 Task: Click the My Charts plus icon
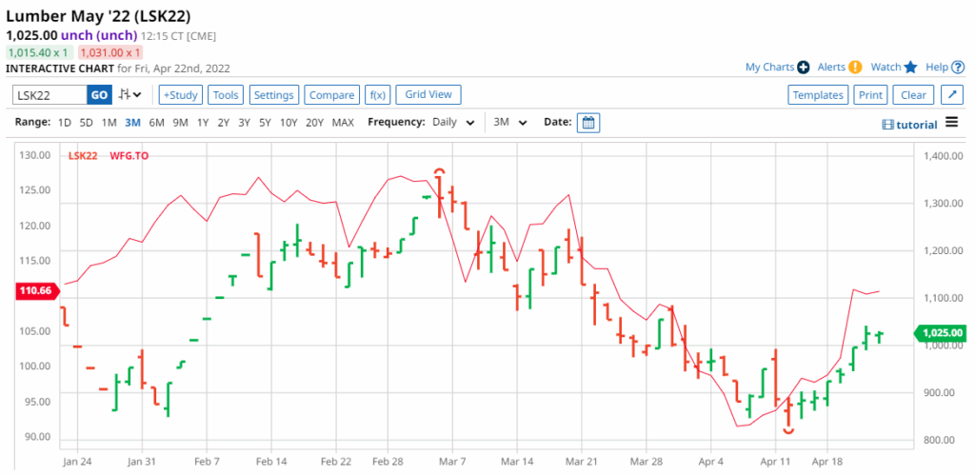pos(803,67)
